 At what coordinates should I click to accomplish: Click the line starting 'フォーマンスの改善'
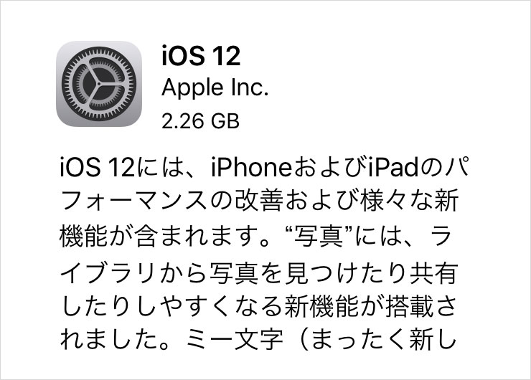point(260,201)
